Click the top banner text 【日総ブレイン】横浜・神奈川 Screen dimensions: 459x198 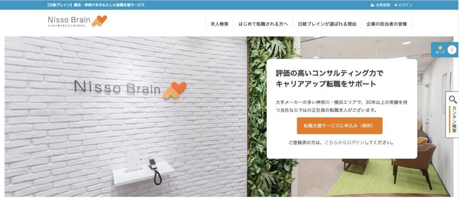click(x=95, y=5)
